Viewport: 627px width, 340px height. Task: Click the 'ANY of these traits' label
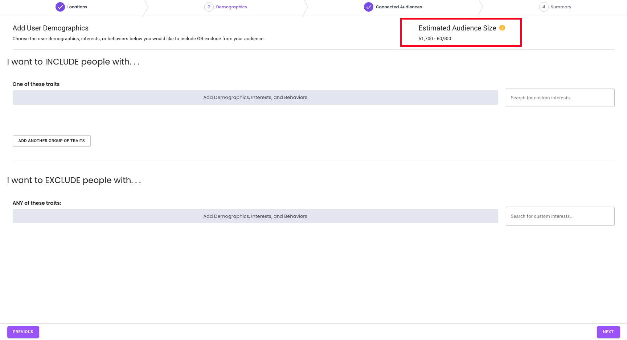[37, 203]
